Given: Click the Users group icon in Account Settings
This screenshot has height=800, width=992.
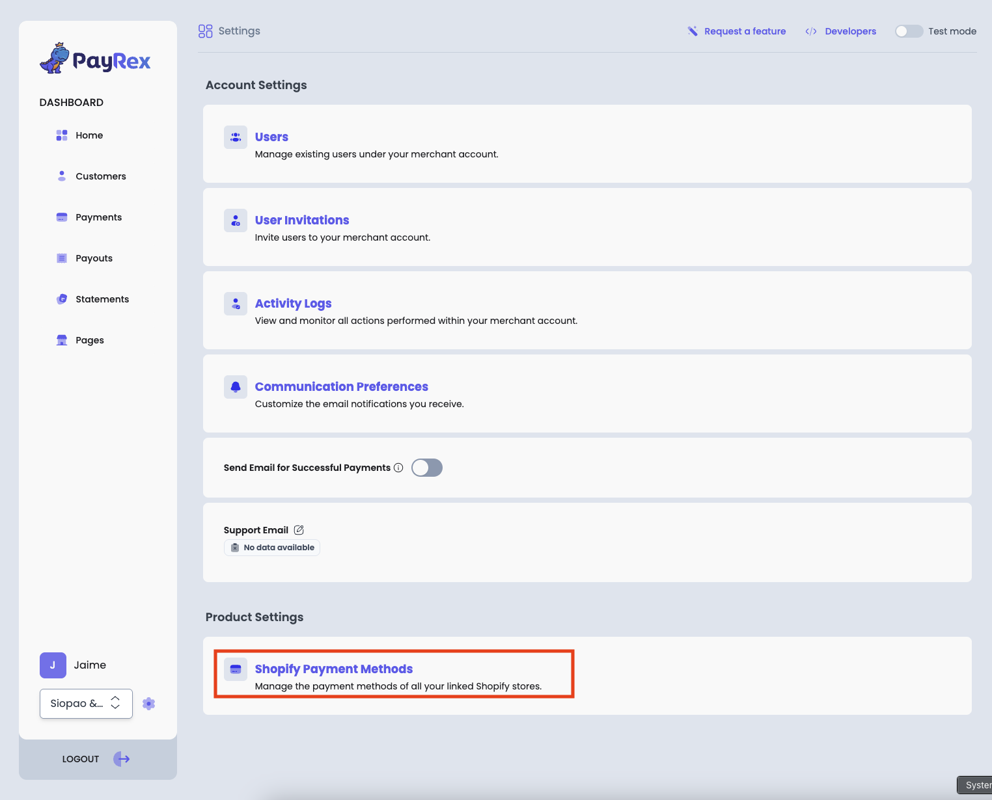Looking at the screenshot, I should click(x=235, y=137).
